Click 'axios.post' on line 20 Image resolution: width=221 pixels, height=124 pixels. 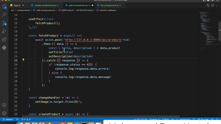click(54, 40)
